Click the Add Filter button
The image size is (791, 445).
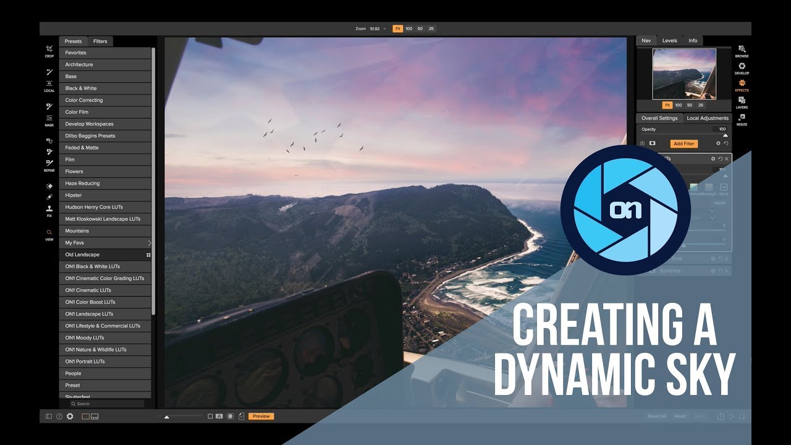click(684, 143)
